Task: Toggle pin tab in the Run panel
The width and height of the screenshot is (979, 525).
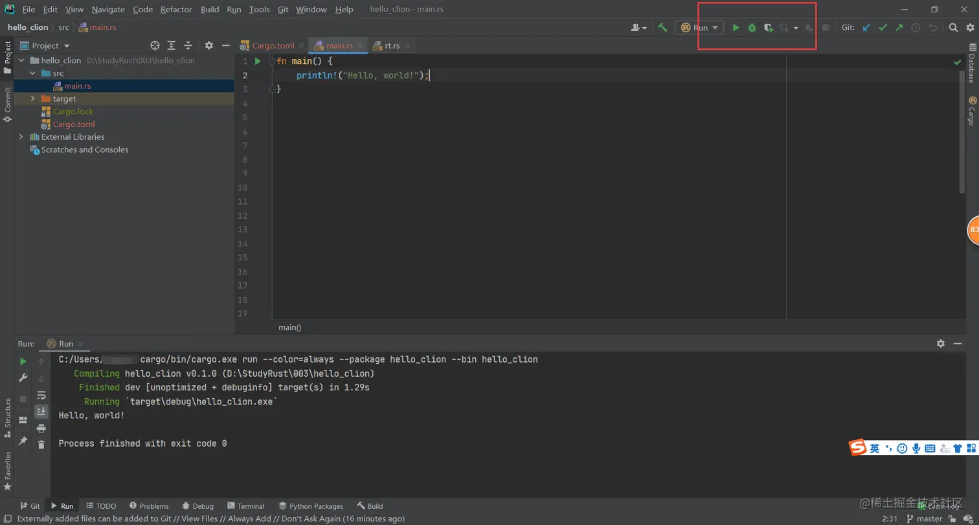Action: tap(23, 441)
